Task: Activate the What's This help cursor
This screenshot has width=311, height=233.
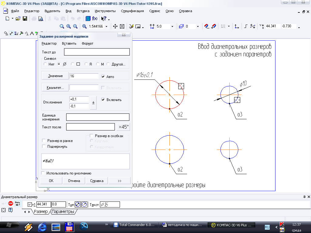Action: [x=104, y=19]
